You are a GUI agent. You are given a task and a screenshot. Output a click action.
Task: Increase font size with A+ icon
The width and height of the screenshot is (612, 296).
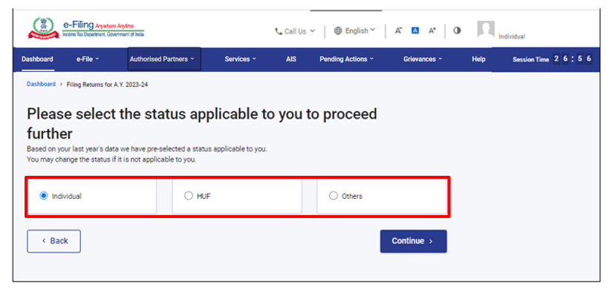coord(432,30)
